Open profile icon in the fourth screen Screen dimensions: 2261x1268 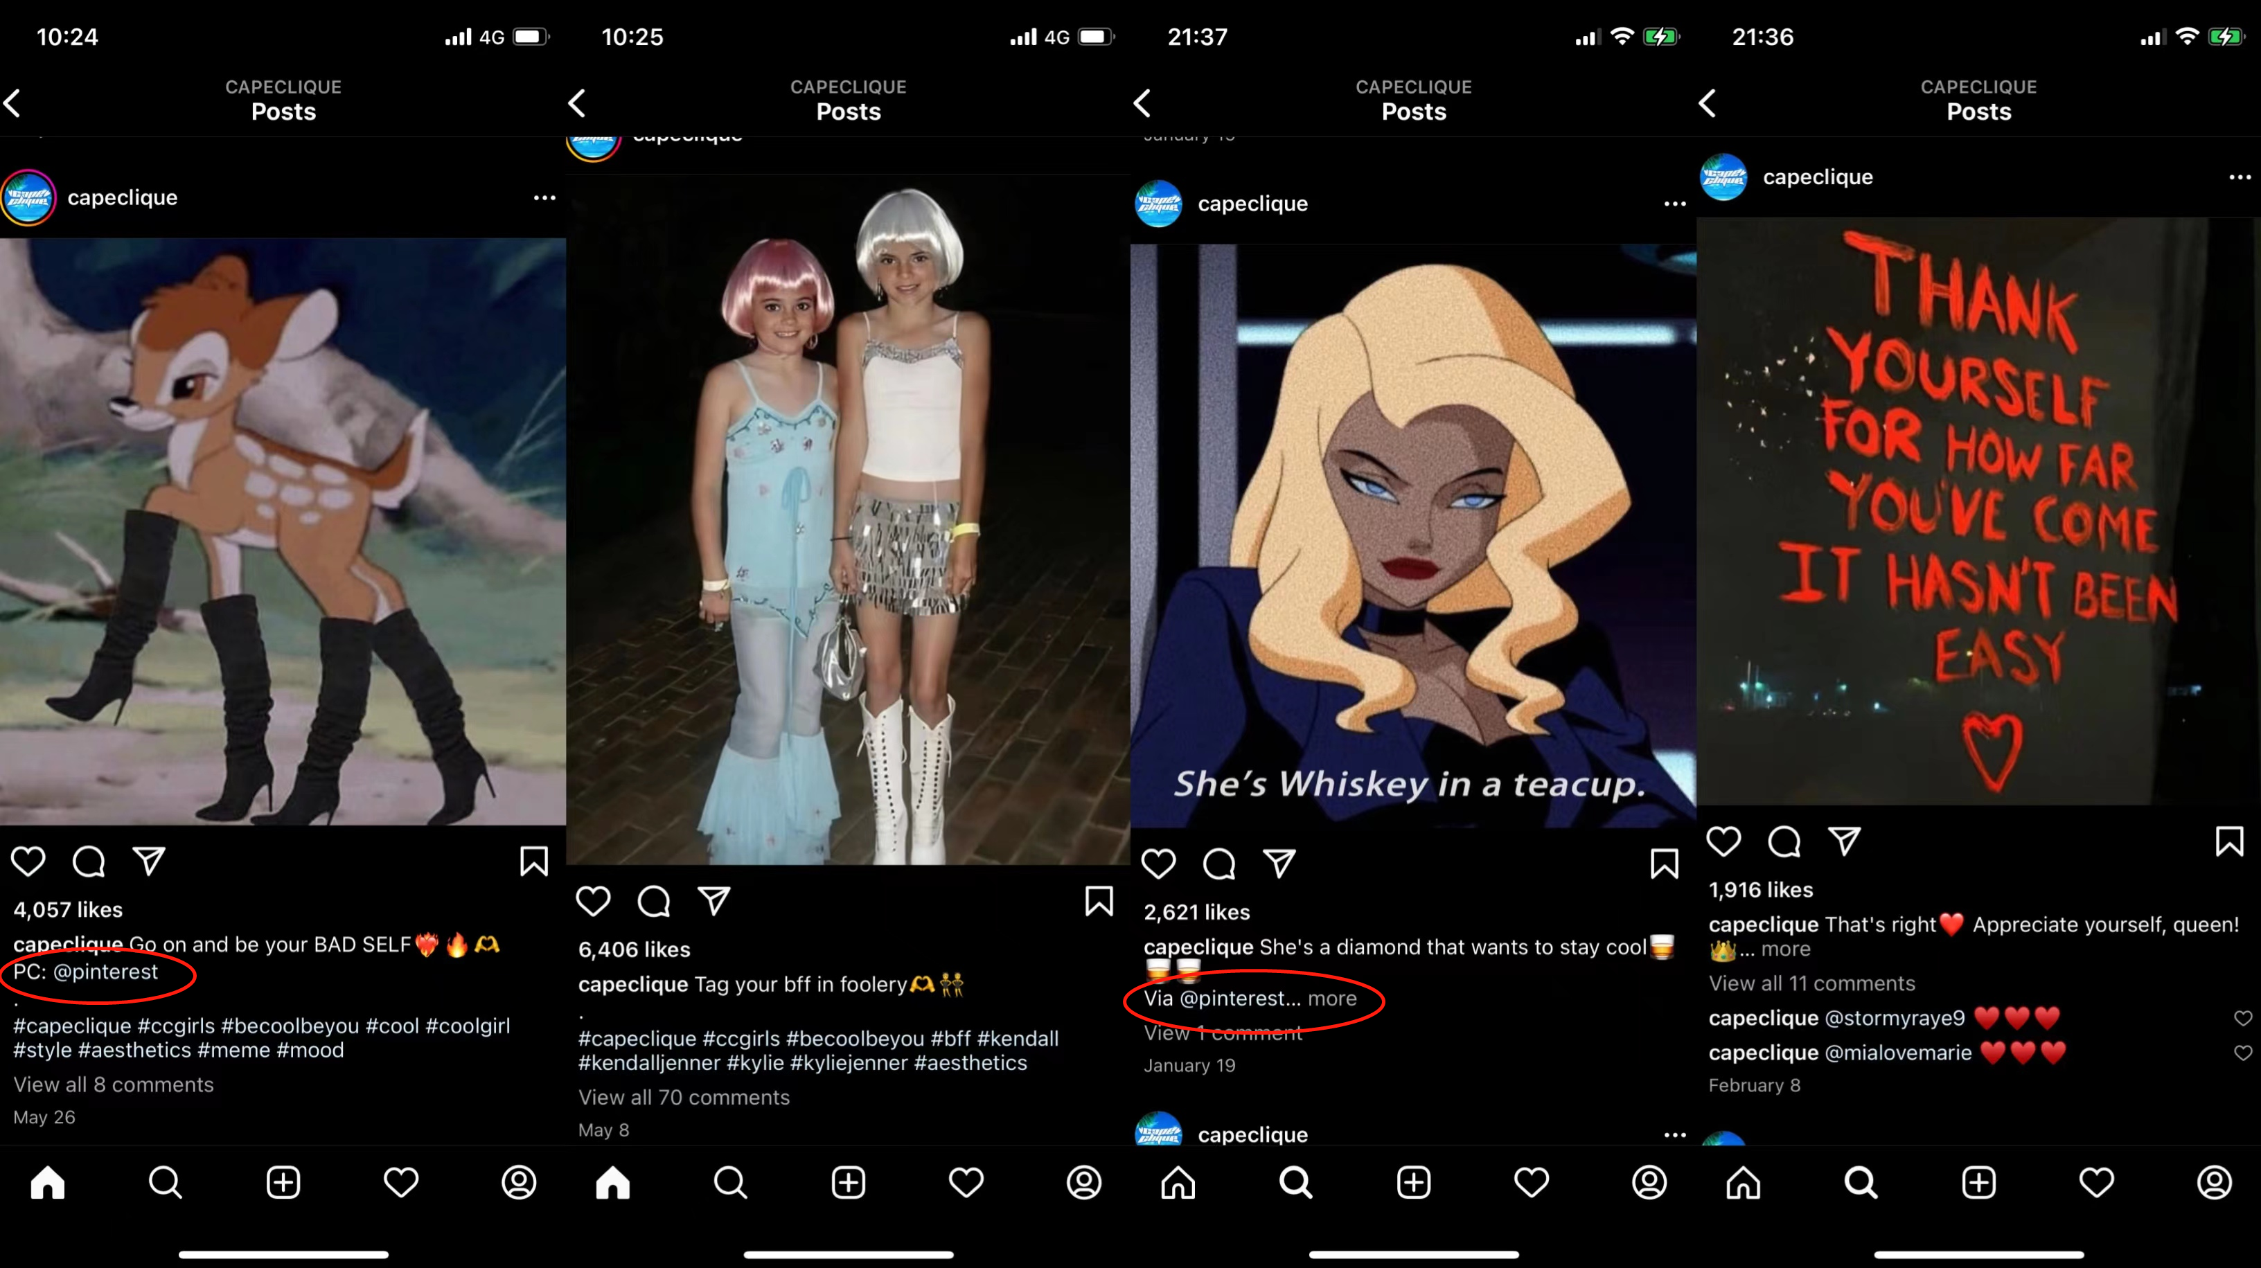[2214, 1182]
